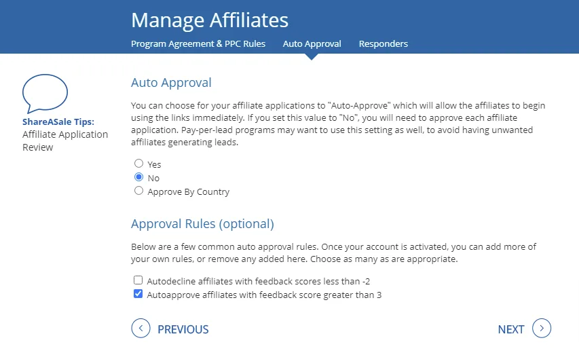
Task: Click the Auto Approval tab
Action: [x=312, y=43]
